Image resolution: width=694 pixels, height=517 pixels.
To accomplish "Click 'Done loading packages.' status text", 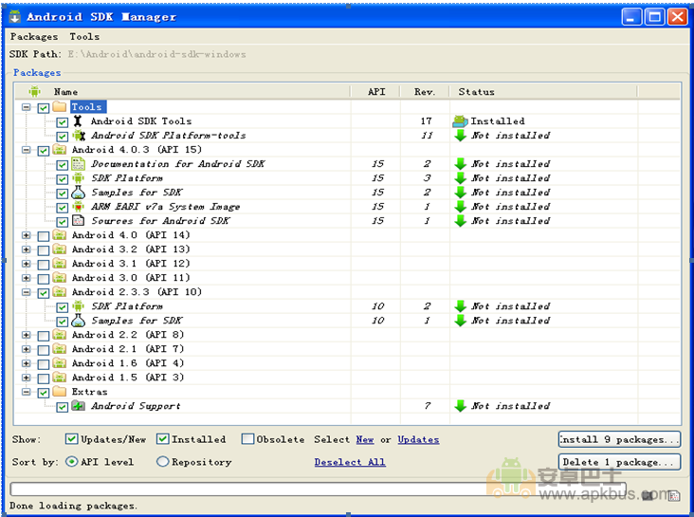I will pyautogui.click(x=73, y=506).
